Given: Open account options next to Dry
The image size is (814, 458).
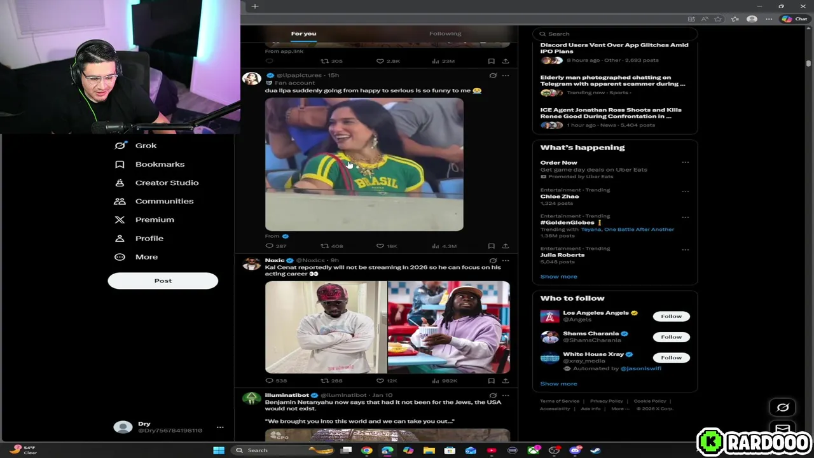Looking at the screenshot, I should pyautogui.click(x=220, y=427).
